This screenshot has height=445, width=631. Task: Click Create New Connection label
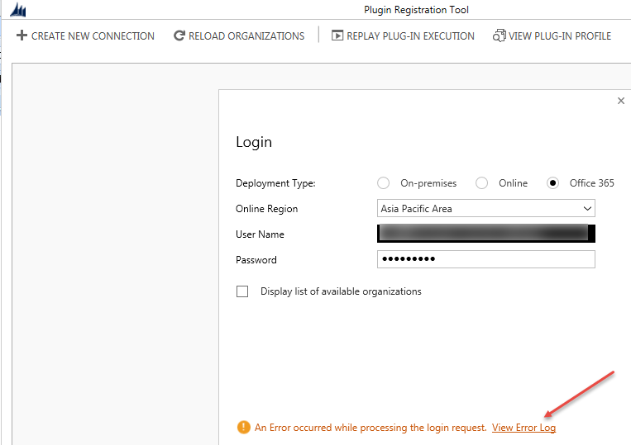[93, 36]
